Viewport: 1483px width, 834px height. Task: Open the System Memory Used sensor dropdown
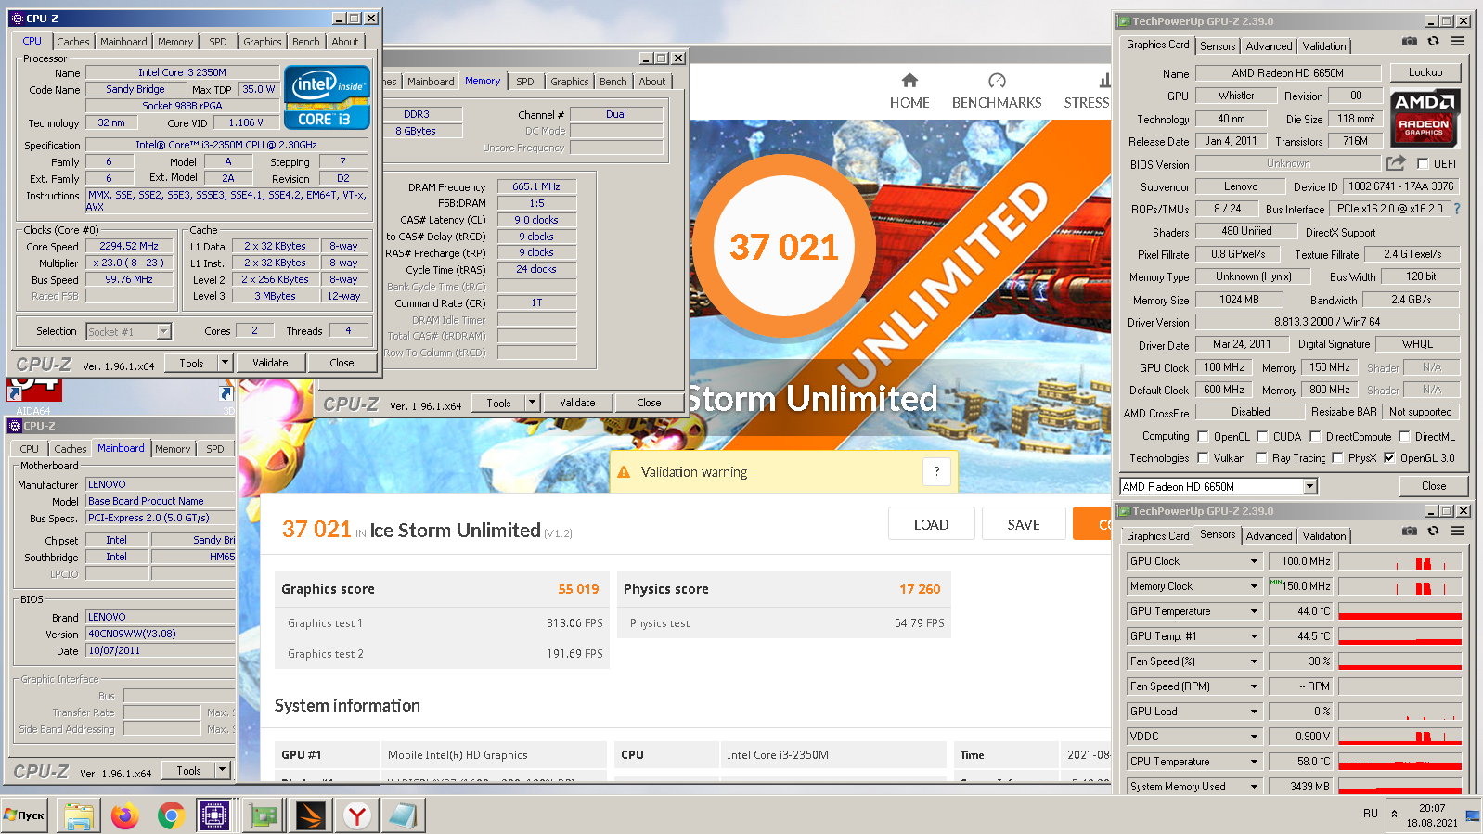1254,787
